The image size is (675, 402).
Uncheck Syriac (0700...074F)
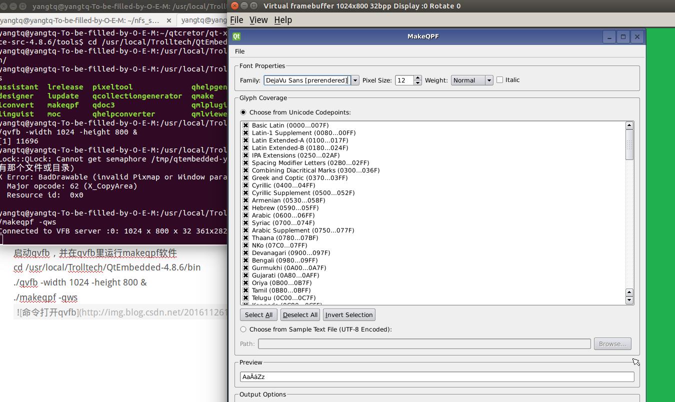pyautogui.click(x=245, y=223)
